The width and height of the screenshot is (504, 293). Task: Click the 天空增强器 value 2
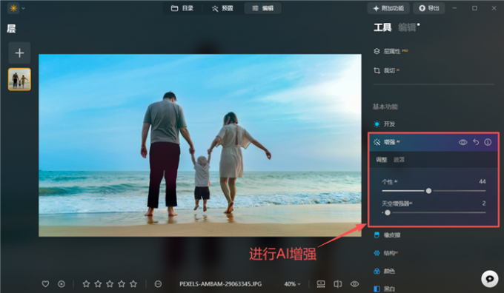point(484,203)
